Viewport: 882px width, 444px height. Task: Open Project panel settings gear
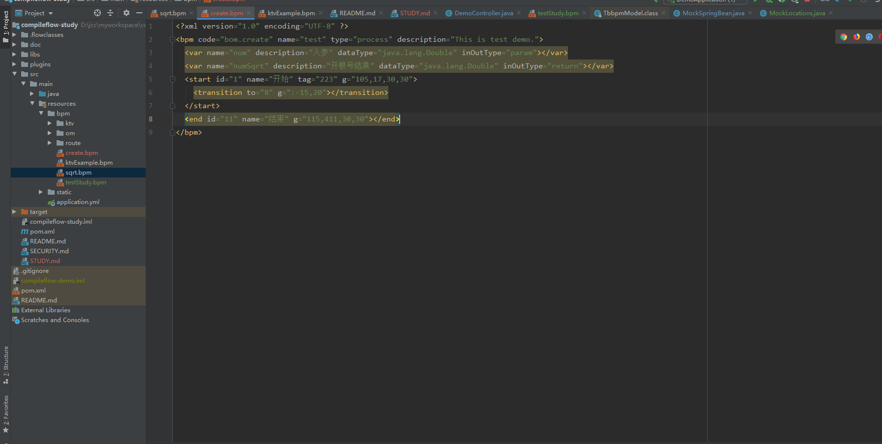tap(126, 13)
